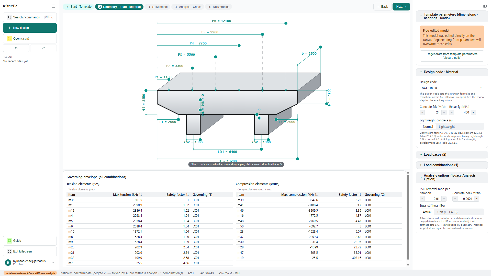491x276 pixels.
Task: Select the b = 2700 dimension handle
Action: [320, 47]
